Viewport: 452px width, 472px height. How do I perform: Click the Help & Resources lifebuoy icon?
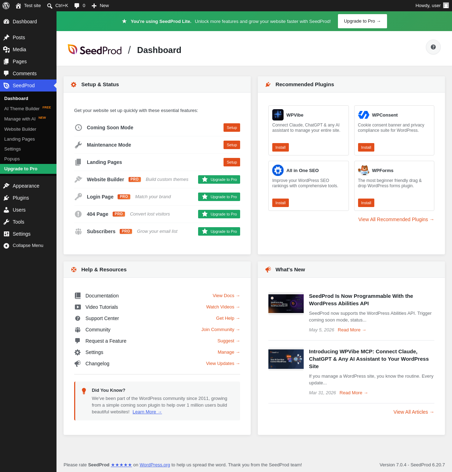click(74, 270)
